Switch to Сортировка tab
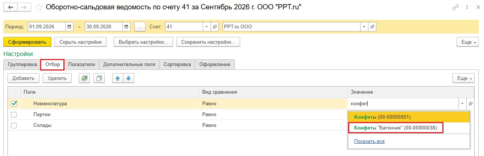The image size is (484, 156). coord(177,64)
